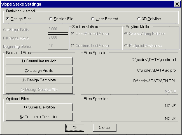Click the CenterLine for Job button
This screenshot has height=135, width=182.
(x=39, y=61)
